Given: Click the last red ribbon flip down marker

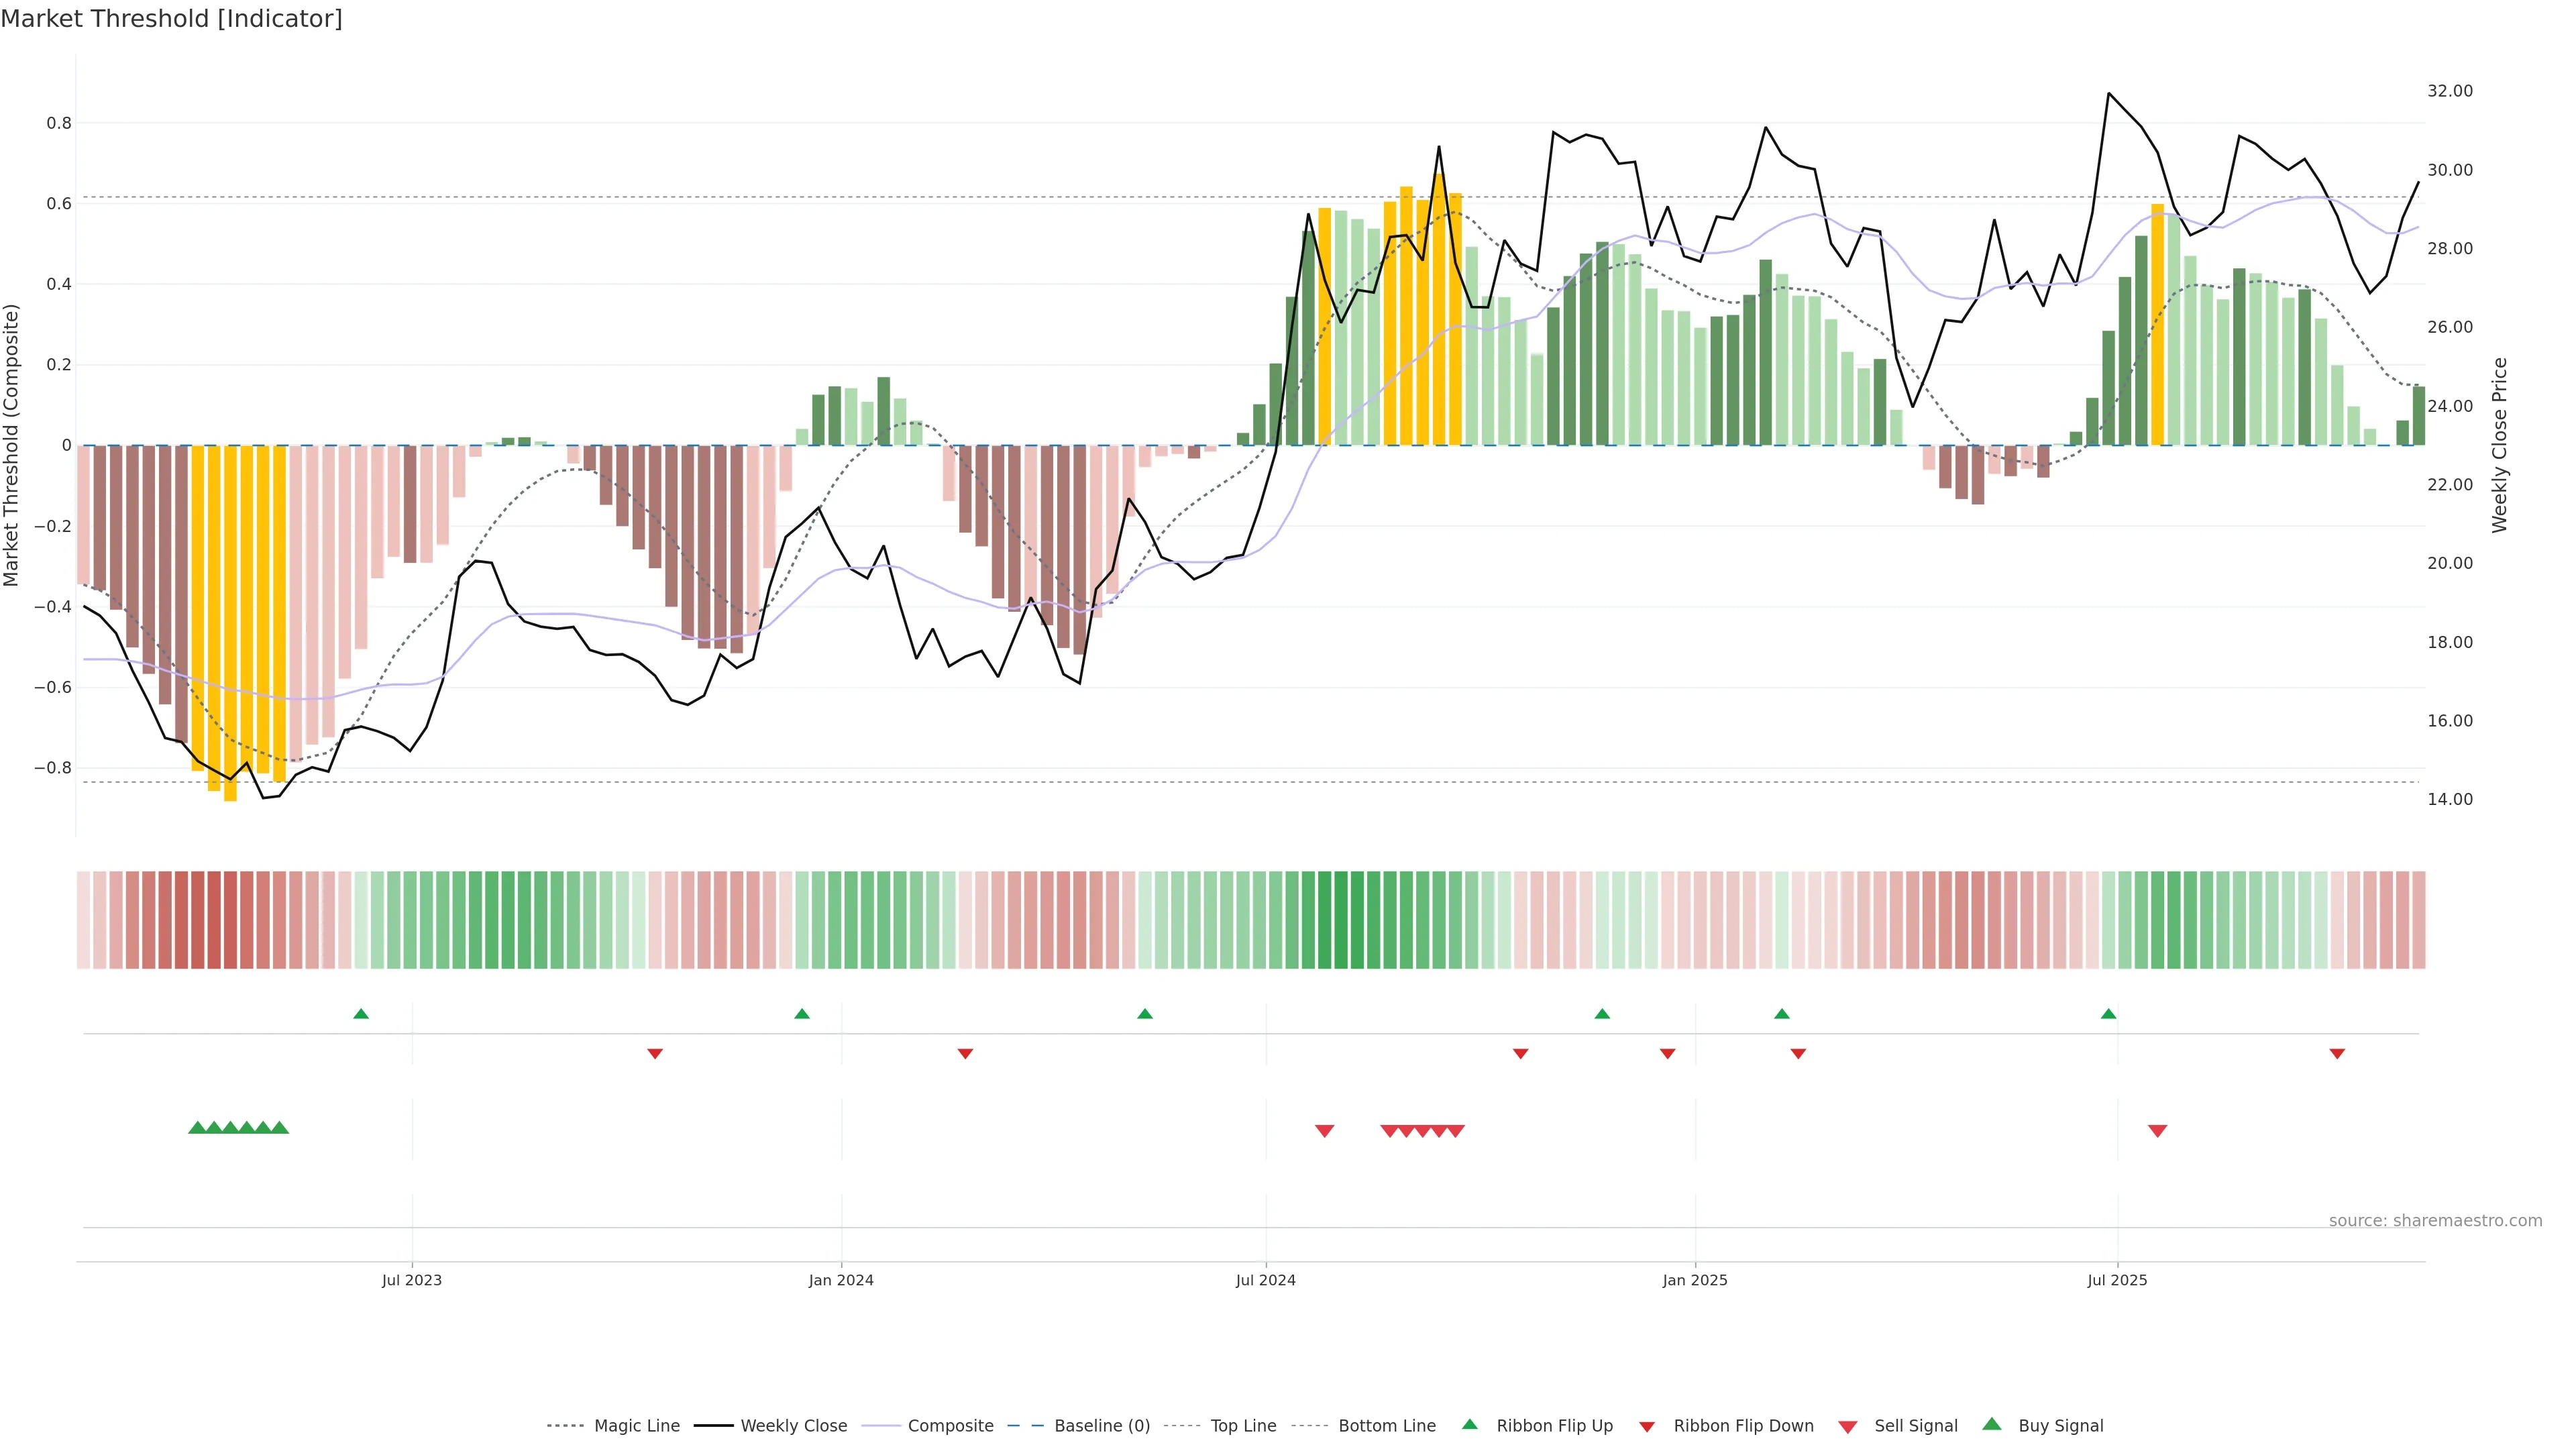Looking at the screenshot, I should [2337, 1054].
